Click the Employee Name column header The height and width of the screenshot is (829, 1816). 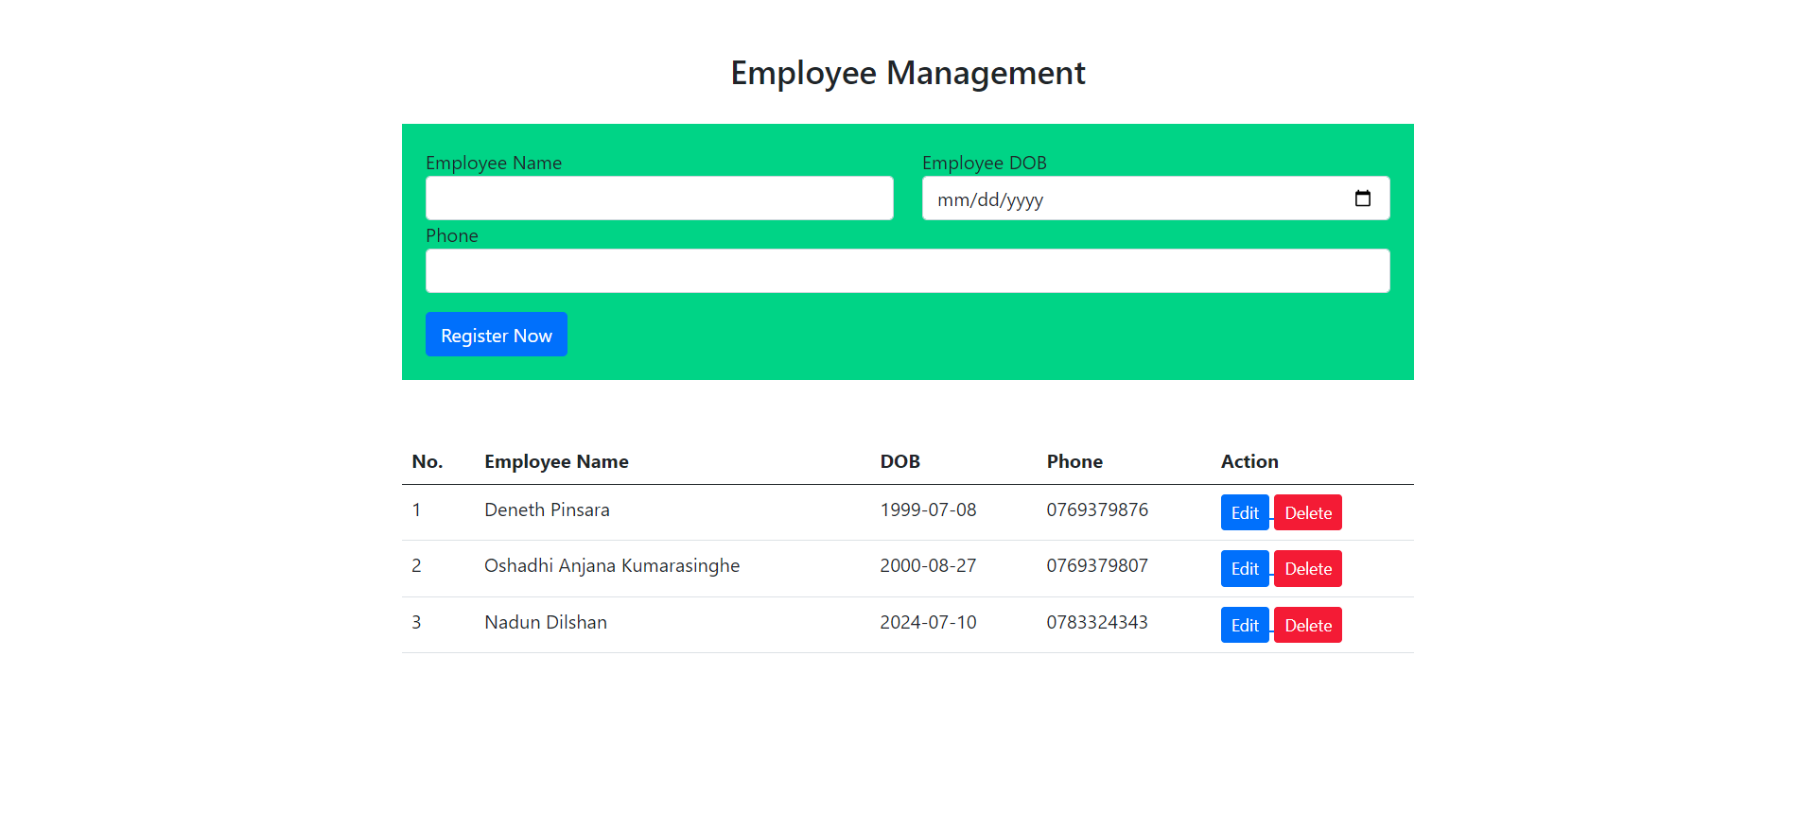coord(556,461)
